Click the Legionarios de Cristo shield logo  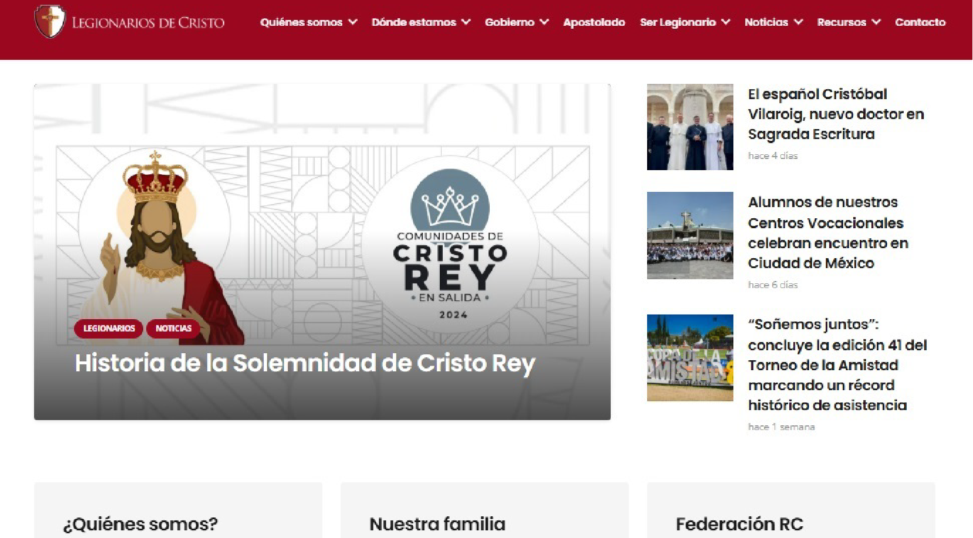[50, 22]
